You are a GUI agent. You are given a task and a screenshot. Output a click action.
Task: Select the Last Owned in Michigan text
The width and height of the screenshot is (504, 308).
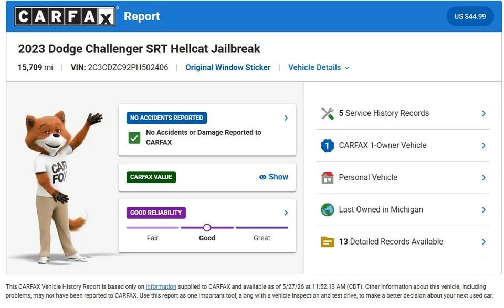[x=381, y=210]
